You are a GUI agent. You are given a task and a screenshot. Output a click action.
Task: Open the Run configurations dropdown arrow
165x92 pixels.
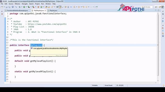(x=26, y=7)
